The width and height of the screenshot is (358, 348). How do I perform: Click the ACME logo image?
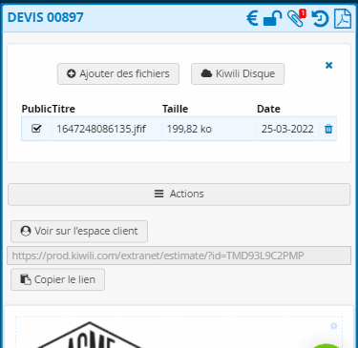pyautogui.click(x=90, y=336)
